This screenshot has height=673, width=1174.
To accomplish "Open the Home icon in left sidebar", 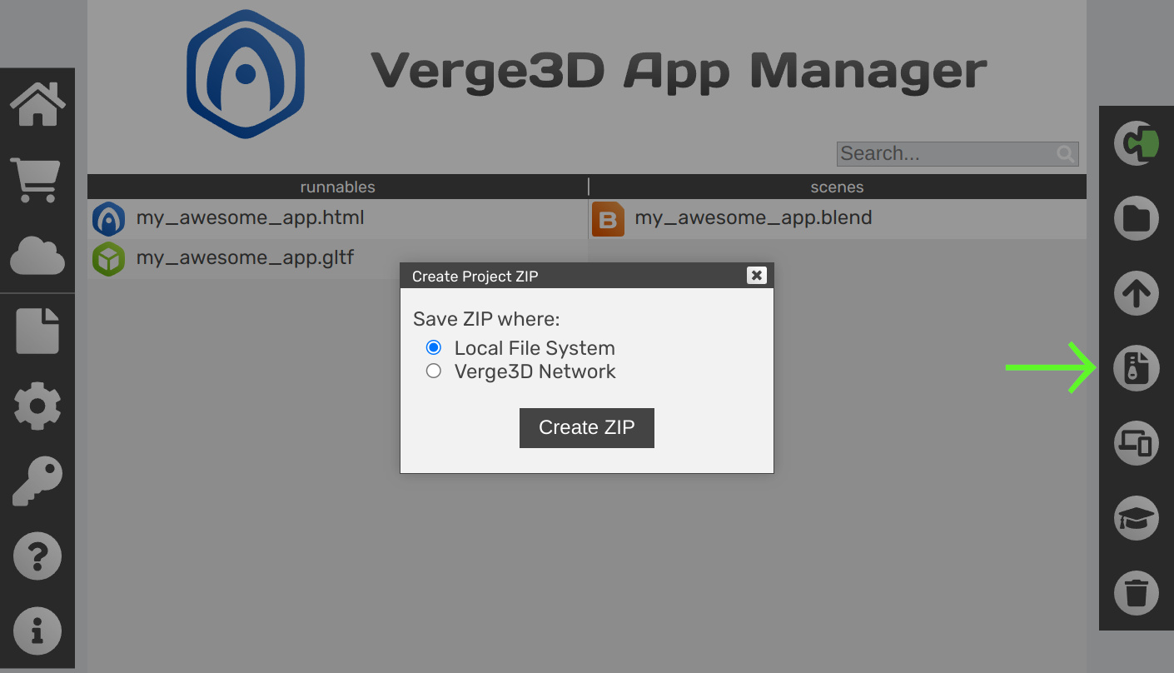I will (37, 104).
